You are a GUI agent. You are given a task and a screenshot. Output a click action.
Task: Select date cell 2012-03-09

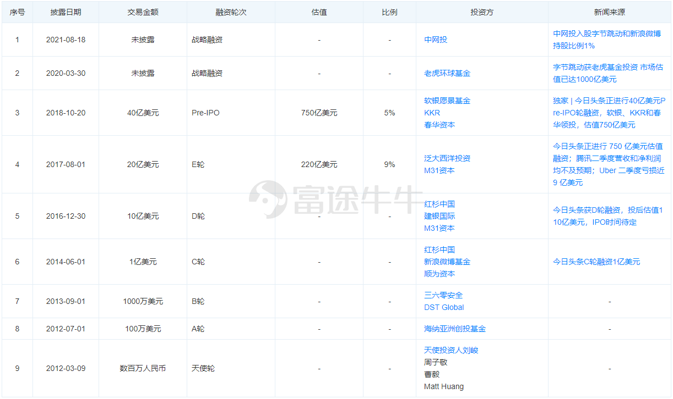[66, 368]
